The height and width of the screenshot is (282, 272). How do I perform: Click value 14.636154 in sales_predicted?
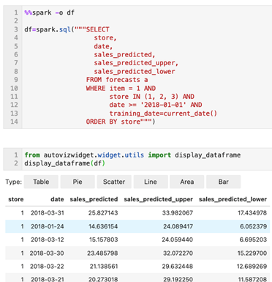(103, 226)
